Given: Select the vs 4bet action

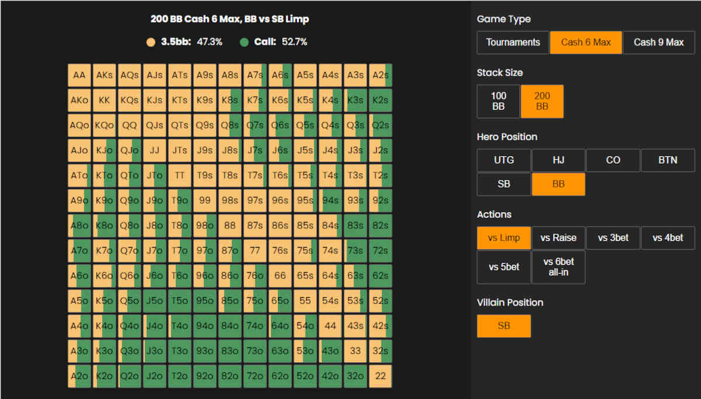Looking at the screenshot, I should (x=668, y=238).
